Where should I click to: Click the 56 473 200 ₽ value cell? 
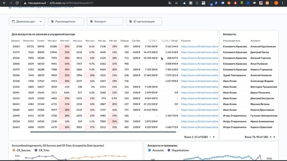151,52
